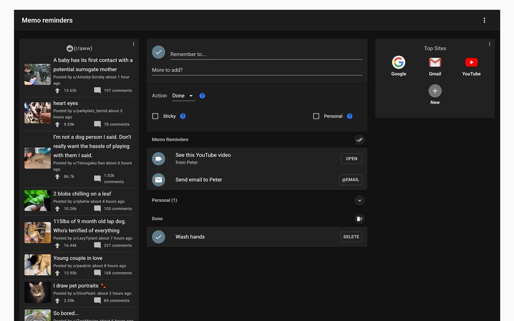This screenshot has height=321, width=514.
Task: Upvote the 'I'm not a dog person' post
Action: click(57, 177)
